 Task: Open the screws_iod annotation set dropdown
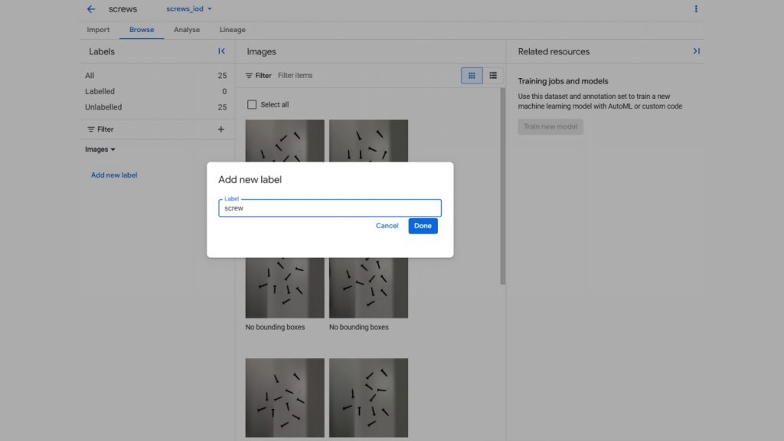point(189,9)
